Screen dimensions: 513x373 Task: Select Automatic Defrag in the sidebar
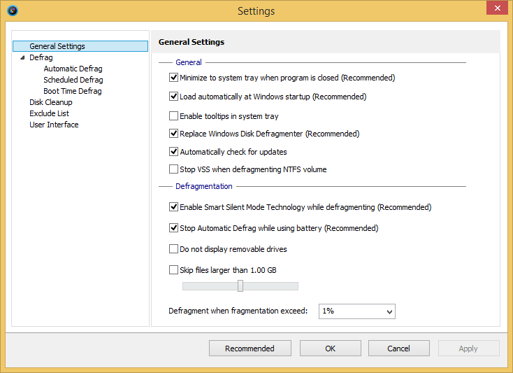coord(73,69)
